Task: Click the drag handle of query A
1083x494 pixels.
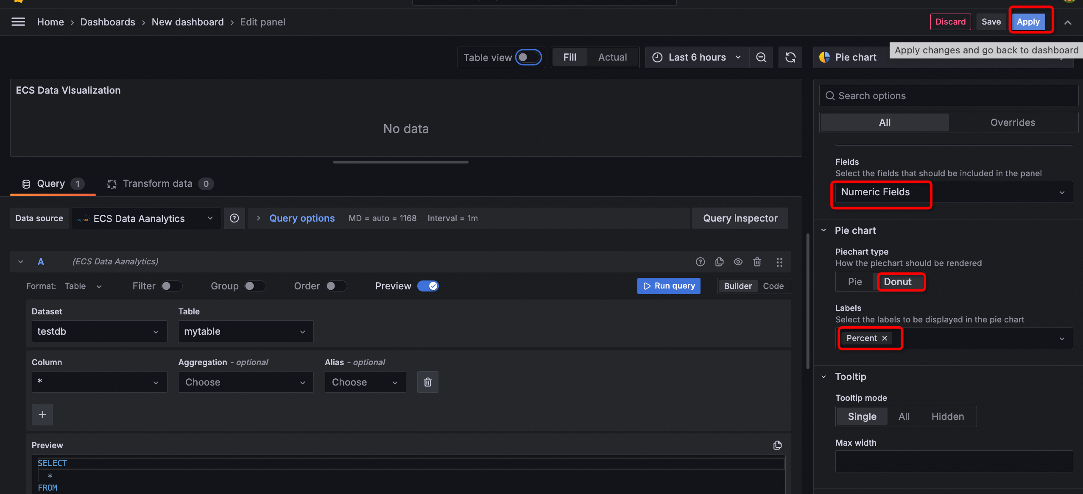Action: click(779, 262)
